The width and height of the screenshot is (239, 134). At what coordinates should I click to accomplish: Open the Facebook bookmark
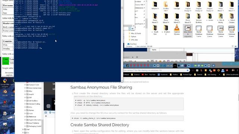(x=162, y=74)
